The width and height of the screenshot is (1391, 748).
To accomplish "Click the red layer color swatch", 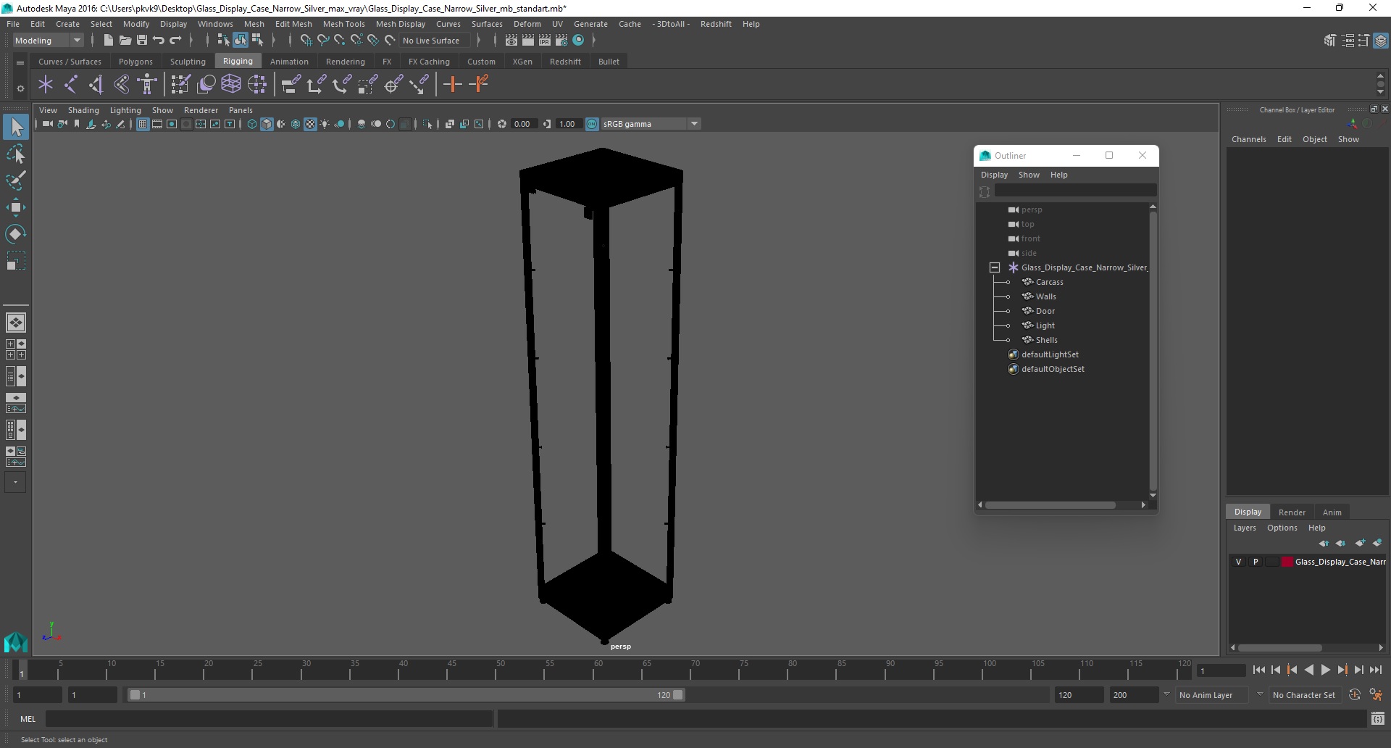I will [x=1287, y=562].
